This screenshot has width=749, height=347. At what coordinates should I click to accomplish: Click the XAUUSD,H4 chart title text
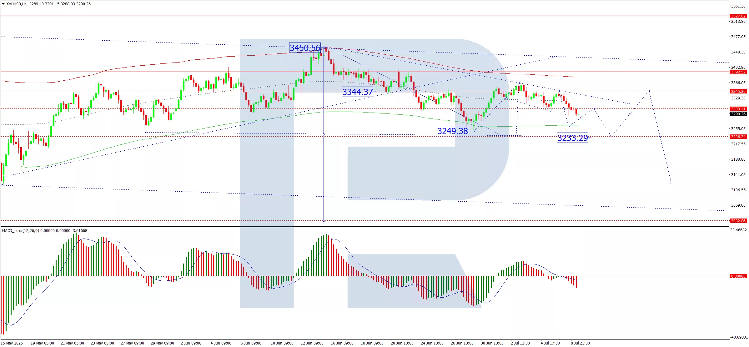coord(17,4)
